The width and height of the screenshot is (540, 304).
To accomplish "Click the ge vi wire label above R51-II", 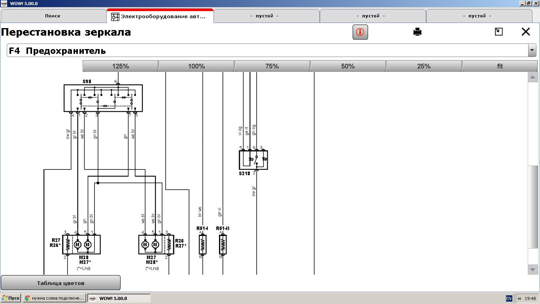I will pyautogui.click(x=219, y=212).
